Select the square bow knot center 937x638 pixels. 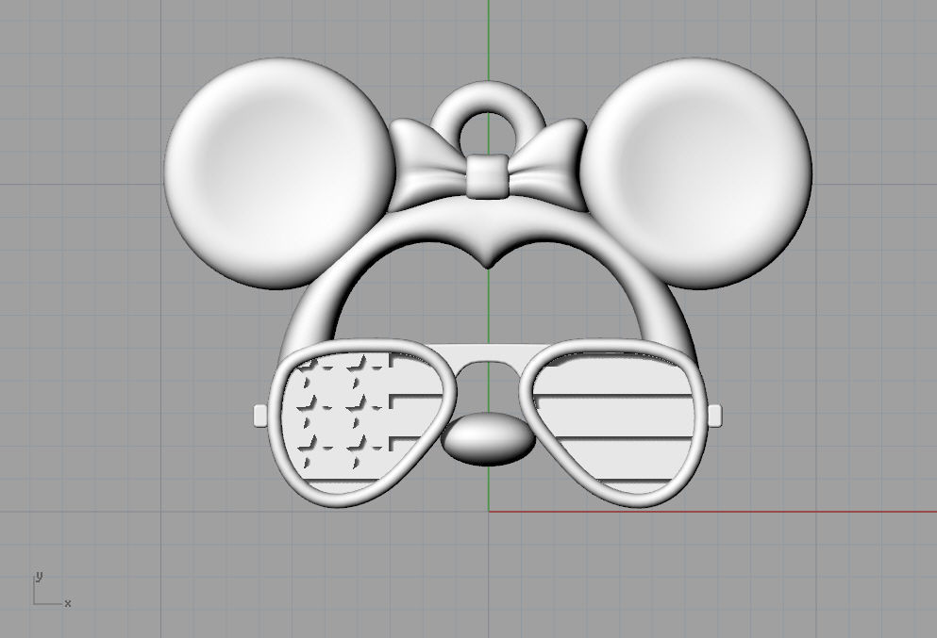tap(488, 176)
